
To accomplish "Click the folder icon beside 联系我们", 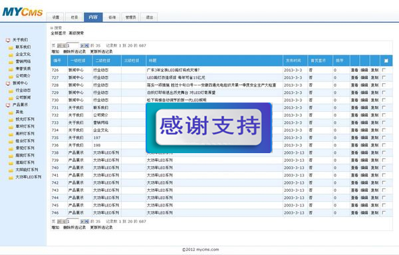I will 11,47.
